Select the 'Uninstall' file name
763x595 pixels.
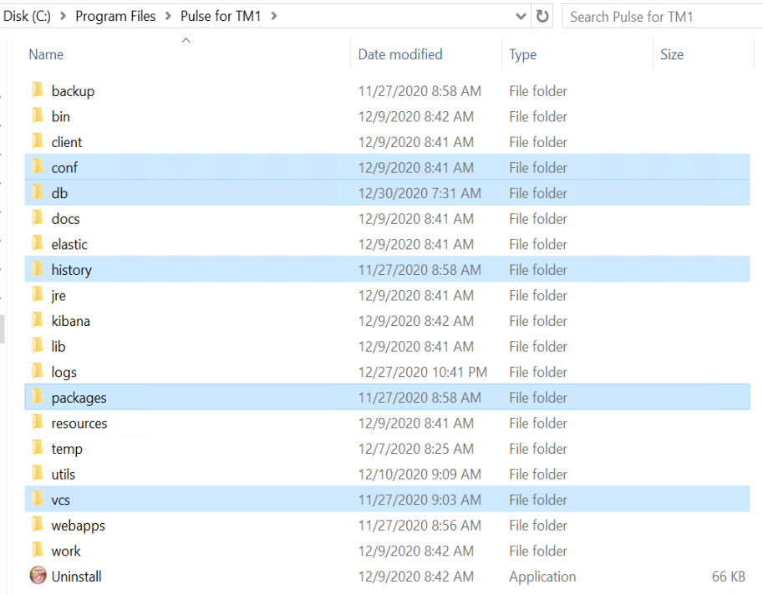tap(76, 577)
